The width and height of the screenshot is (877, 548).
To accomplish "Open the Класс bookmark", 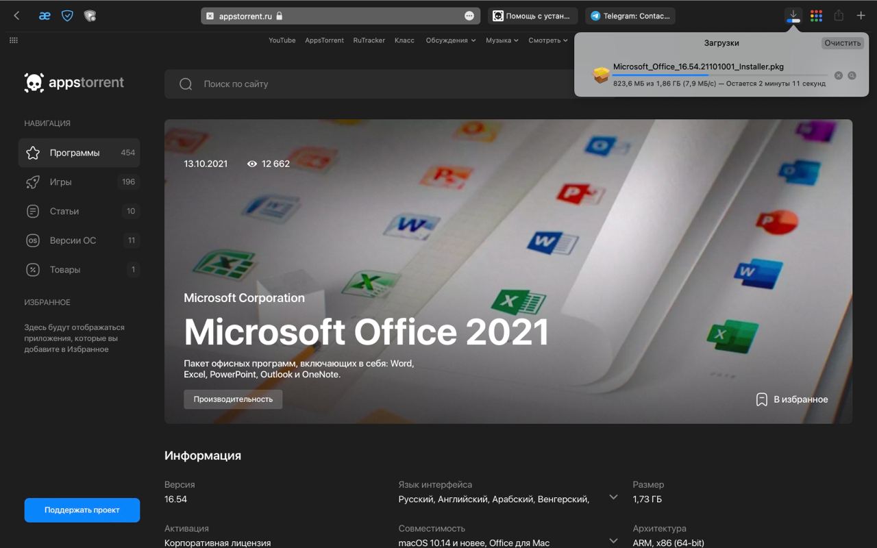I will coord(404,40).
